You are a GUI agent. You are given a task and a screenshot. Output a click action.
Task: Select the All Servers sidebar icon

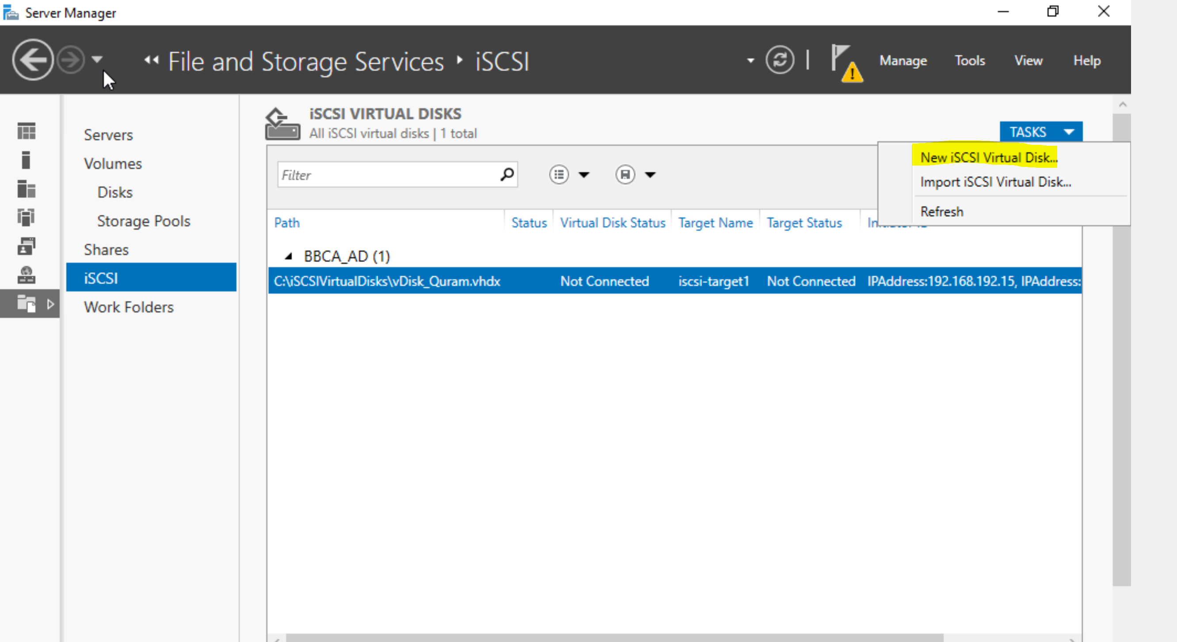[26, 189]
